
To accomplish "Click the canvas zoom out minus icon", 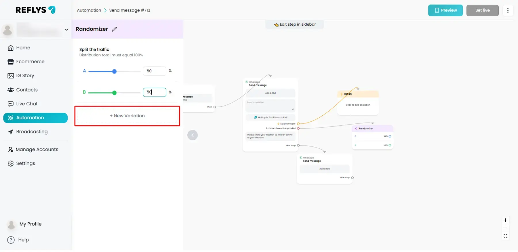I will point(505,228).
